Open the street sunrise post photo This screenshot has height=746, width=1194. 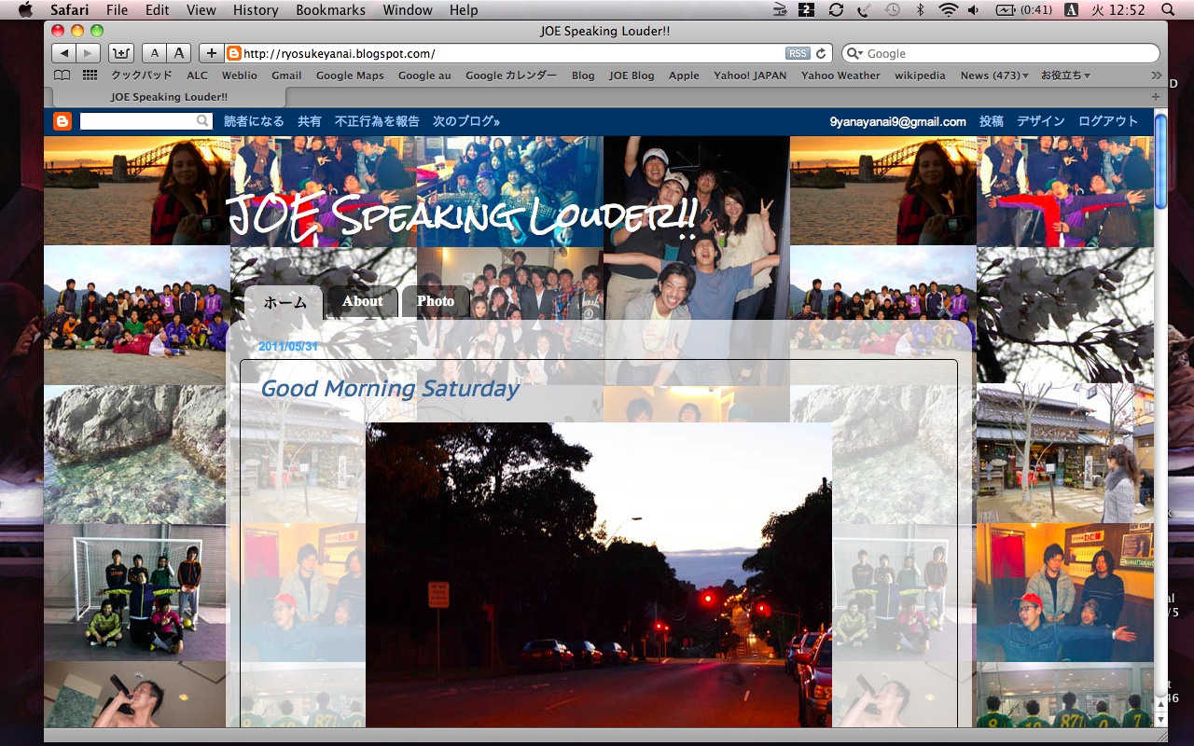[599, 574]
